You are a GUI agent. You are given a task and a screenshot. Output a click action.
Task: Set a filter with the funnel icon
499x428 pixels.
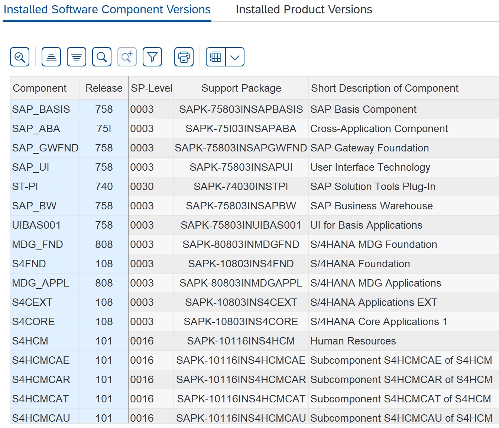point(152,57)
